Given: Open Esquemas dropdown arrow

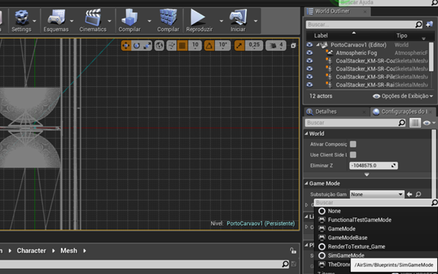Looking at the screenshot, I should pos(72,21).
